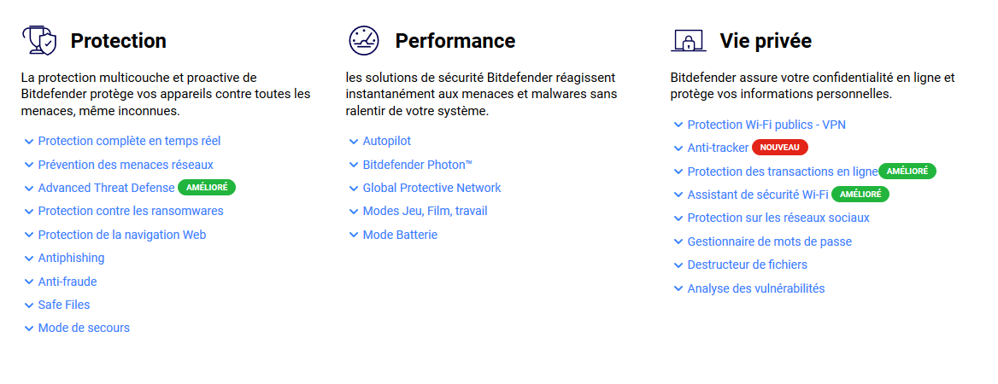Click the Performance speedometer icon
The width and height of the screenshot is (998, 384).
coord(363,41)
